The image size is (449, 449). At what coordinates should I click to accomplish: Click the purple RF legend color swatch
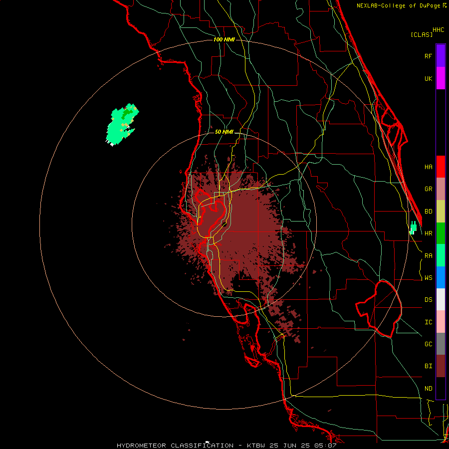tap(441, 56)
